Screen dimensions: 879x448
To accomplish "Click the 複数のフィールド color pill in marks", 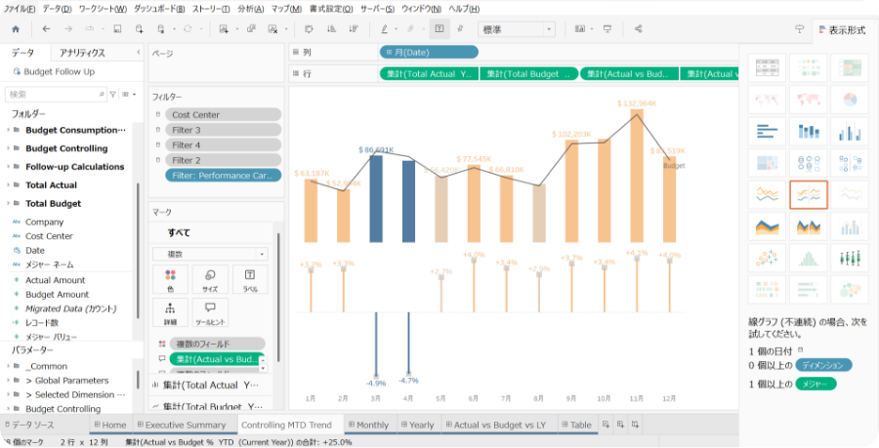I will 217,344.
